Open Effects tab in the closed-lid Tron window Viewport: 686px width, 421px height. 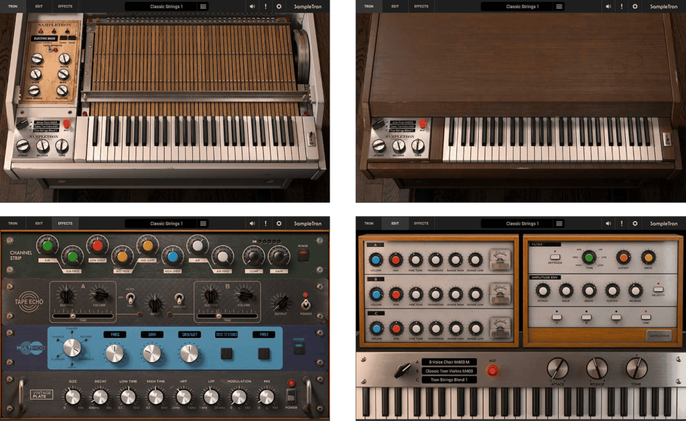pyautogui.click(x=421, y=7)
